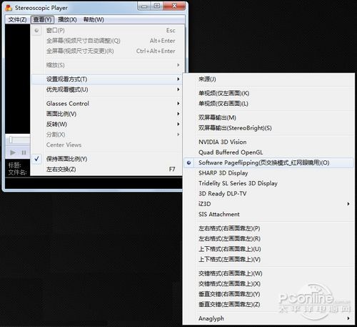Expand the Anaglyph submenu

(x=268, y=318)
